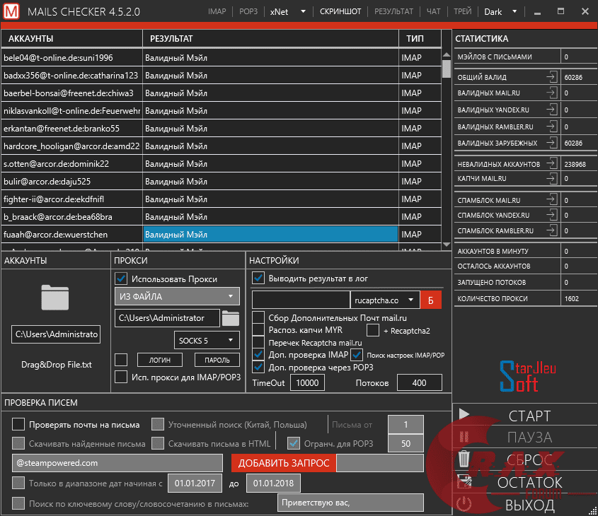Export НЕВАЛИДНЫХ АККАУНТОВ via arrow icon
The width and height of the screenshot is (598, 516).
click(x=551, y=163)
